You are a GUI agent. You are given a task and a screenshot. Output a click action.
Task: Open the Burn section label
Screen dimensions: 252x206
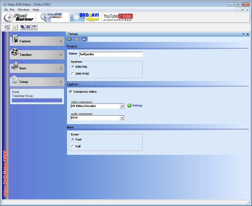tap(23, 68)
